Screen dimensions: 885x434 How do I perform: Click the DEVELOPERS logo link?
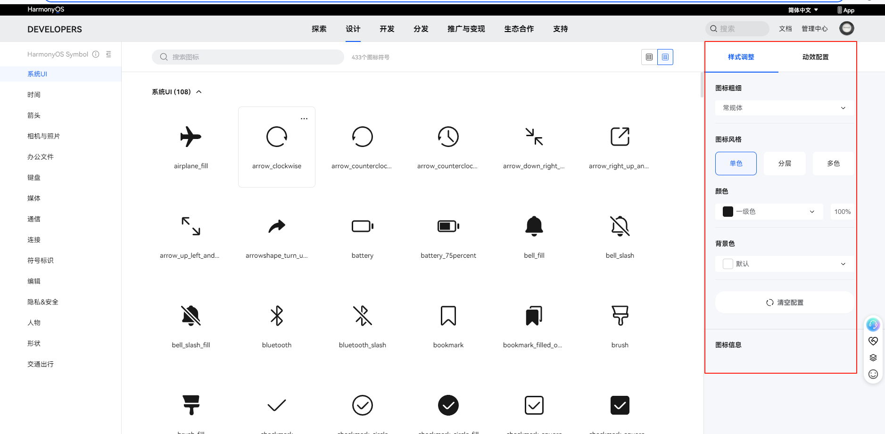55,29
